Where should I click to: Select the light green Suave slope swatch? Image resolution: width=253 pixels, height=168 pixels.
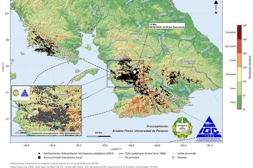239,88
